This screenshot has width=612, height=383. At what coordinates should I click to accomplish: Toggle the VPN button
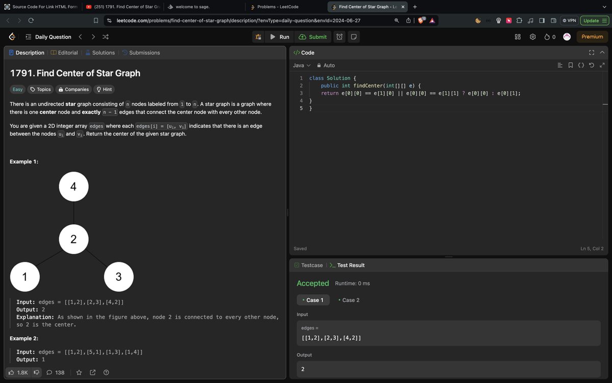coord(569,20)
